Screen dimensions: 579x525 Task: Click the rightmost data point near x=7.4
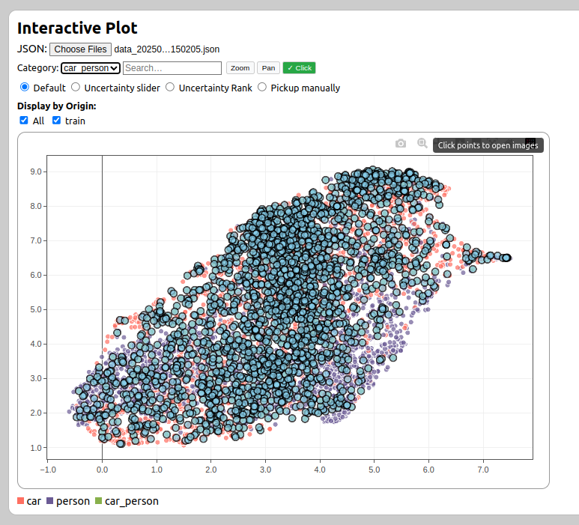click(507, 258)
